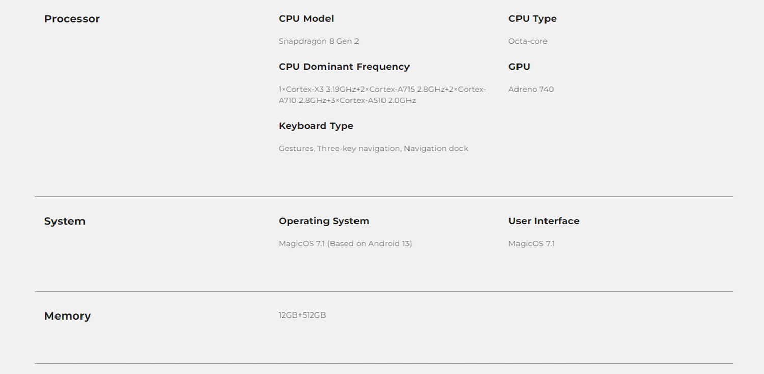This screenshot has width=764, height=374.
Task: Select the CPU Model label
Action: point(306,19)
